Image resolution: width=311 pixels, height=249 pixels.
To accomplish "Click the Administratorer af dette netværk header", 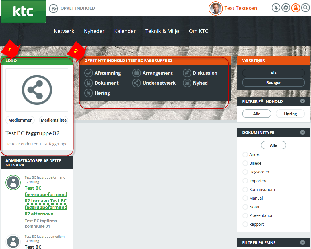I will 37,163.
